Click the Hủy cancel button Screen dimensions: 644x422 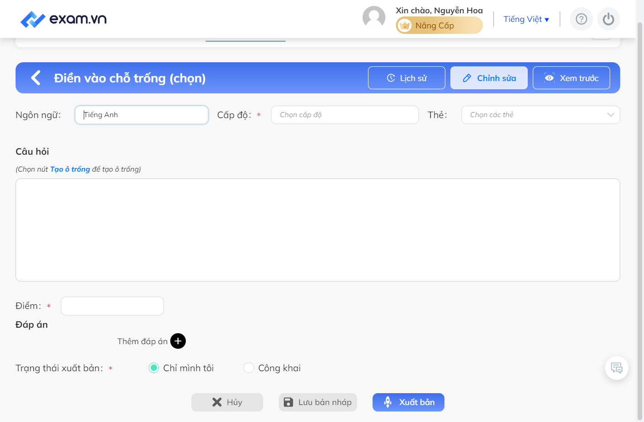click(x=227, y=402)
